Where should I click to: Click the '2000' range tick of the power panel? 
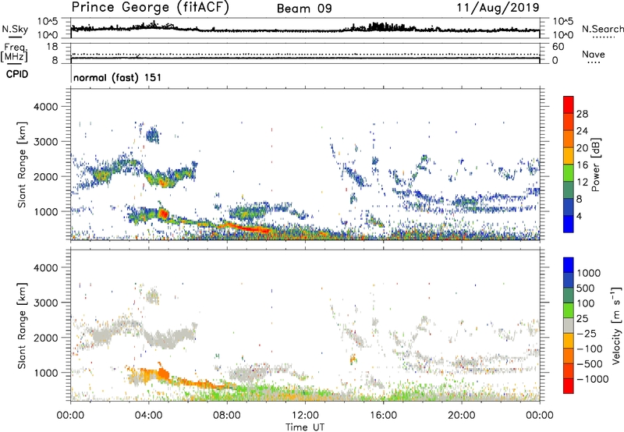coord(46,176)
